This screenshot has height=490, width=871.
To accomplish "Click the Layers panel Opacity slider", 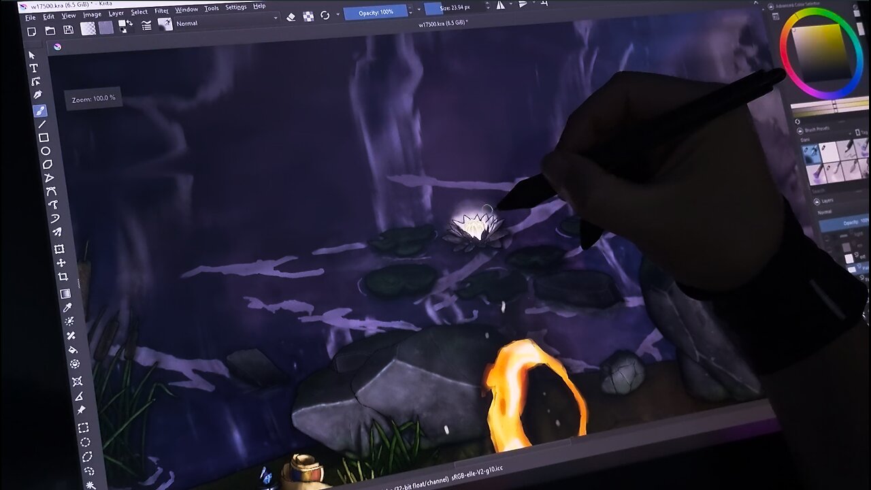I will pos(845,223).
